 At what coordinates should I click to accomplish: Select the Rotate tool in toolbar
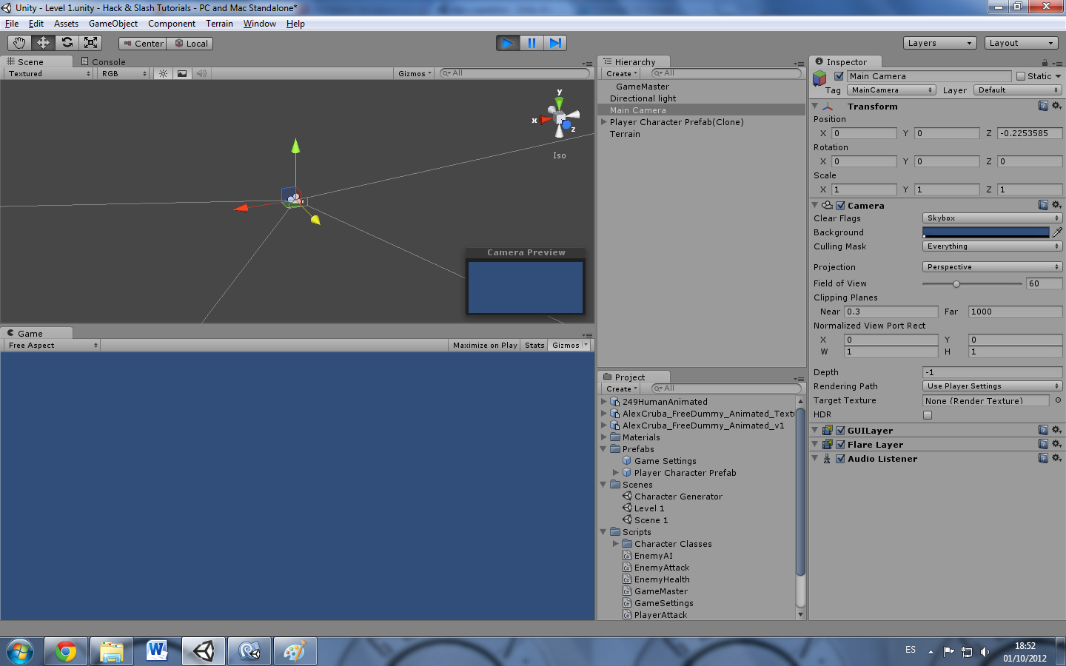(x=67, y=43)
